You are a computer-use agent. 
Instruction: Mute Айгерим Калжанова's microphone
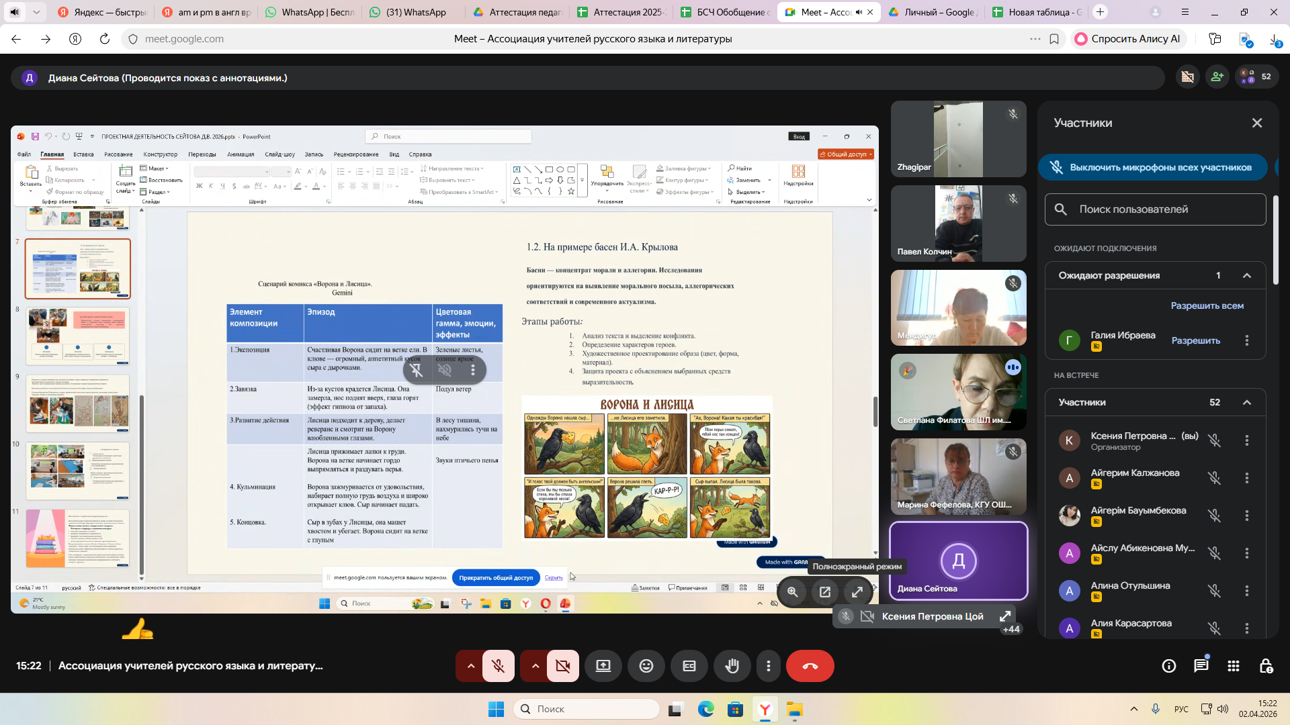[1214, 478]
